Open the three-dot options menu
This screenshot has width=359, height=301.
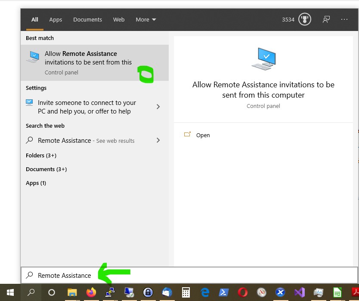(344, 19)
